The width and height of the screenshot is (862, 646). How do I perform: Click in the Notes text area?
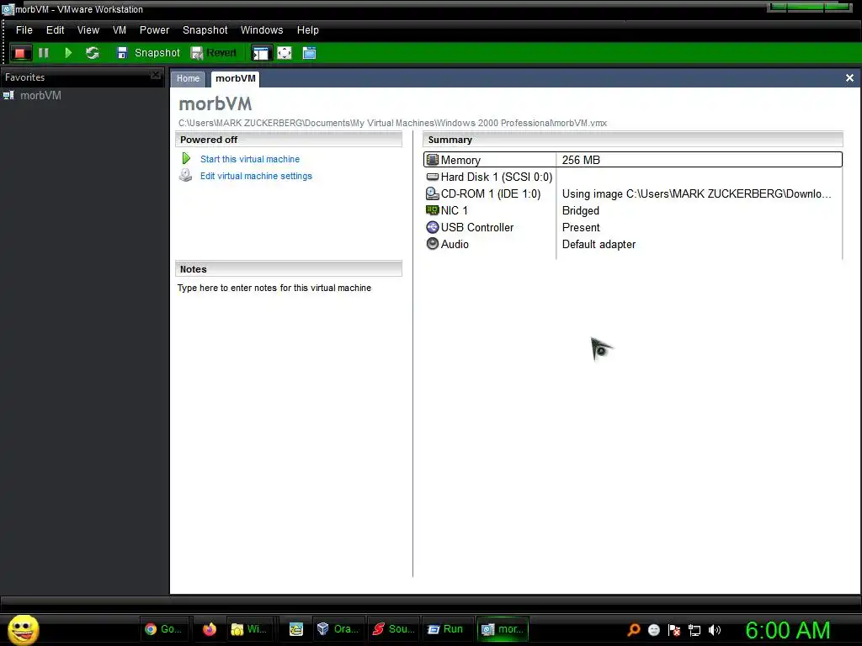pyautogui.click(x=289, y=288)
